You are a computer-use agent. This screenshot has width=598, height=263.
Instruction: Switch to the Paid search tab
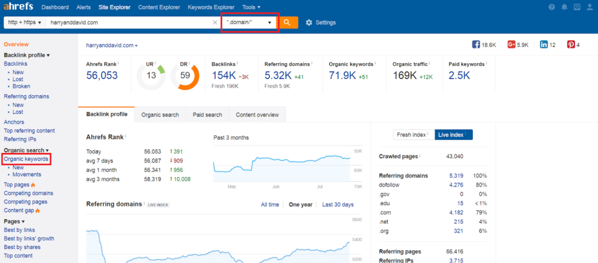point(207,115)
